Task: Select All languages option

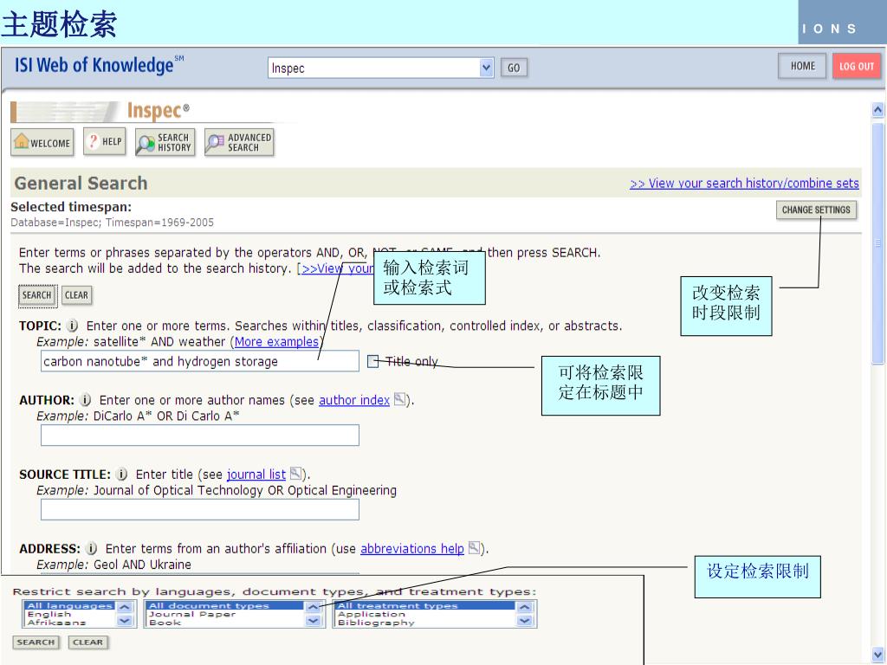Action: click(69, 605)
